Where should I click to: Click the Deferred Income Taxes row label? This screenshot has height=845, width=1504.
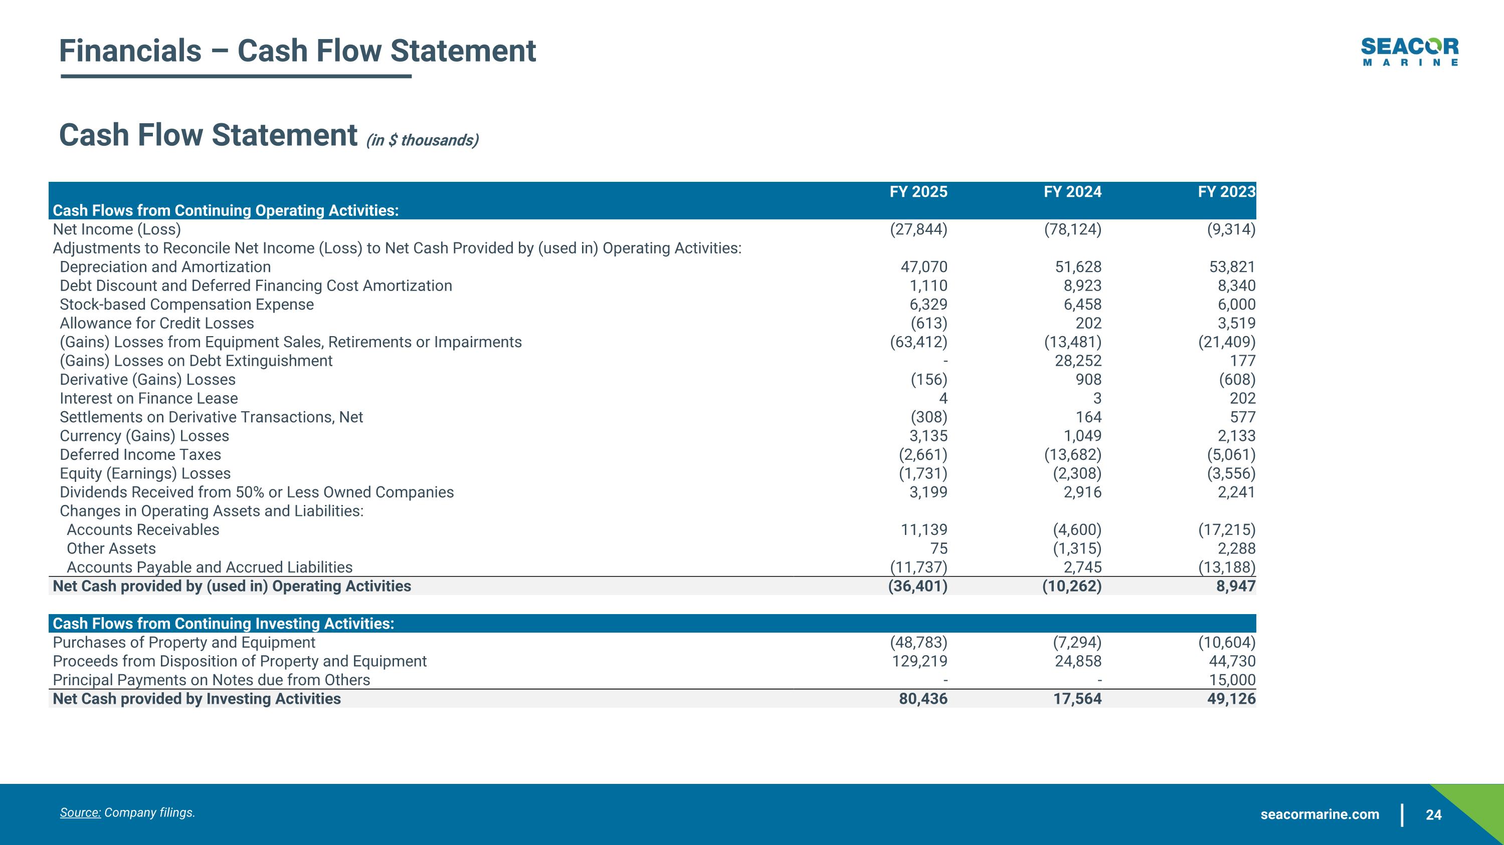[140, 455]
